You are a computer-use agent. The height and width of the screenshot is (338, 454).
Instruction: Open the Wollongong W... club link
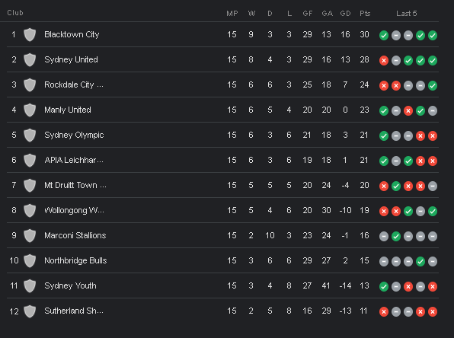(74, 210)
